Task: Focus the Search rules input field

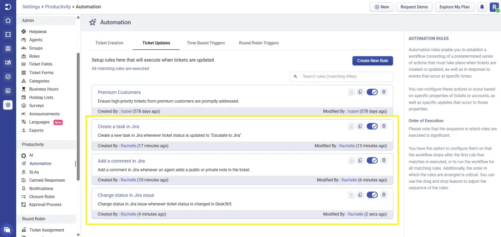Action: [x=342, y=77]
